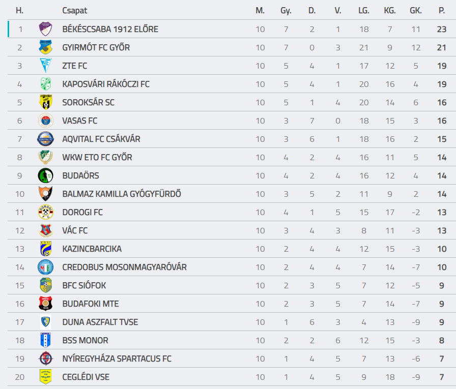The width and height of the screenshot is (456, 389).
Task: Click the Gy. wins column header
Action: coord(286,11)
